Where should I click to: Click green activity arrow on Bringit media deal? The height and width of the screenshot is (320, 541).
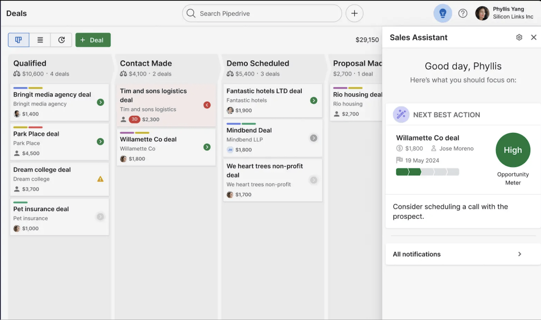[100, 102]
